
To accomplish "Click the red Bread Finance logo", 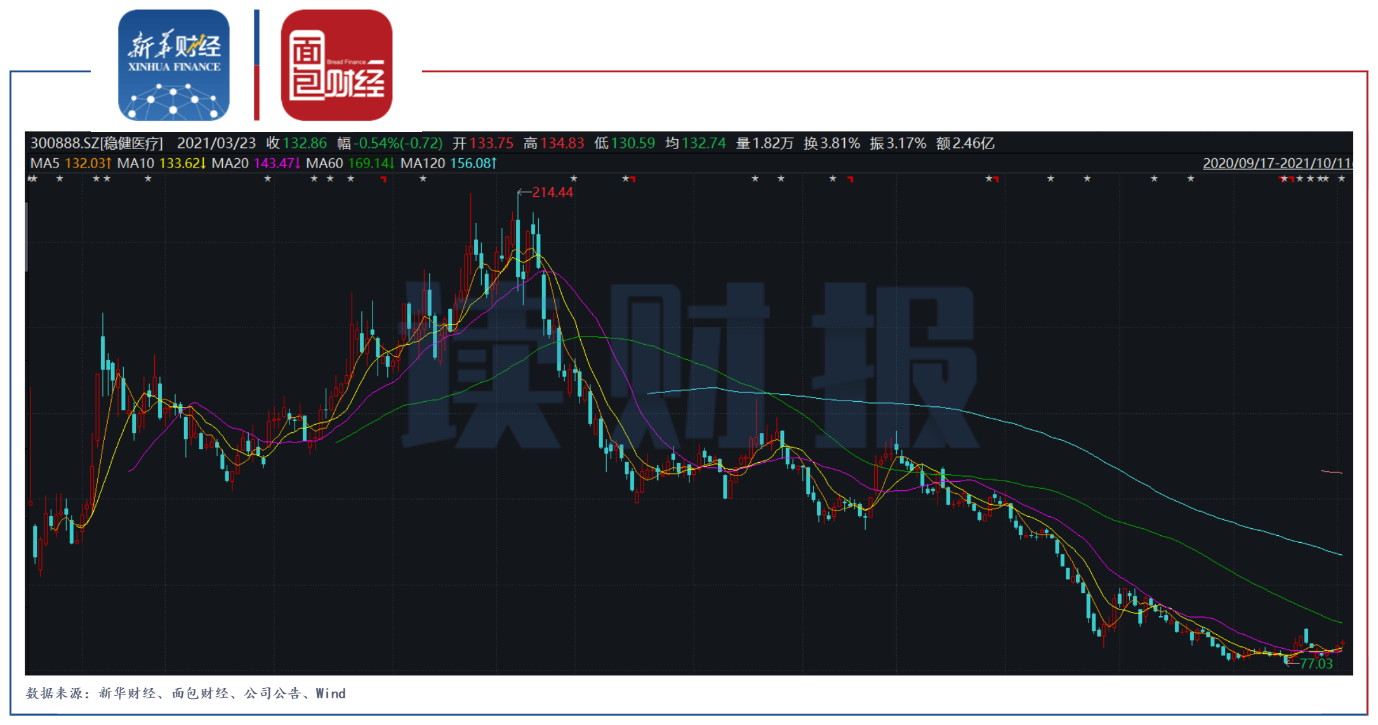I will pos(336,65).
